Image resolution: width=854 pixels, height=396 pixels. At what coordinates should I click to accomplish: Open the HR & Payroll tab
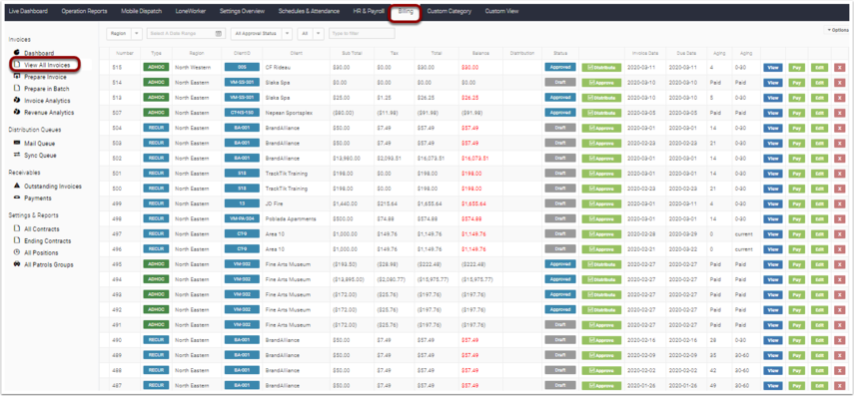[369, 11]
